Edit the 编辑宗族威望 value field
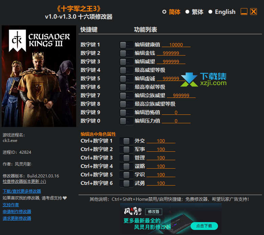Screen dimensions: 264x235 (181, 95)
